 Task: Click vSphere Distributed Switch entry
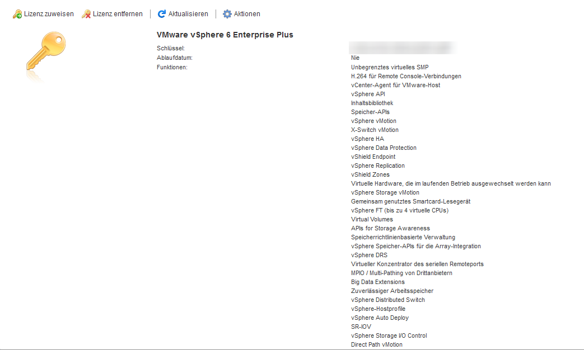pos(387,300)
